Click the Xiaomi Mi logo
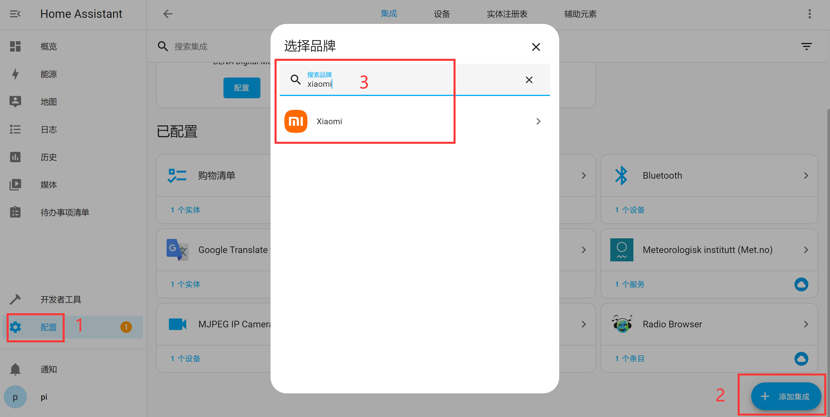 [296, 121]
